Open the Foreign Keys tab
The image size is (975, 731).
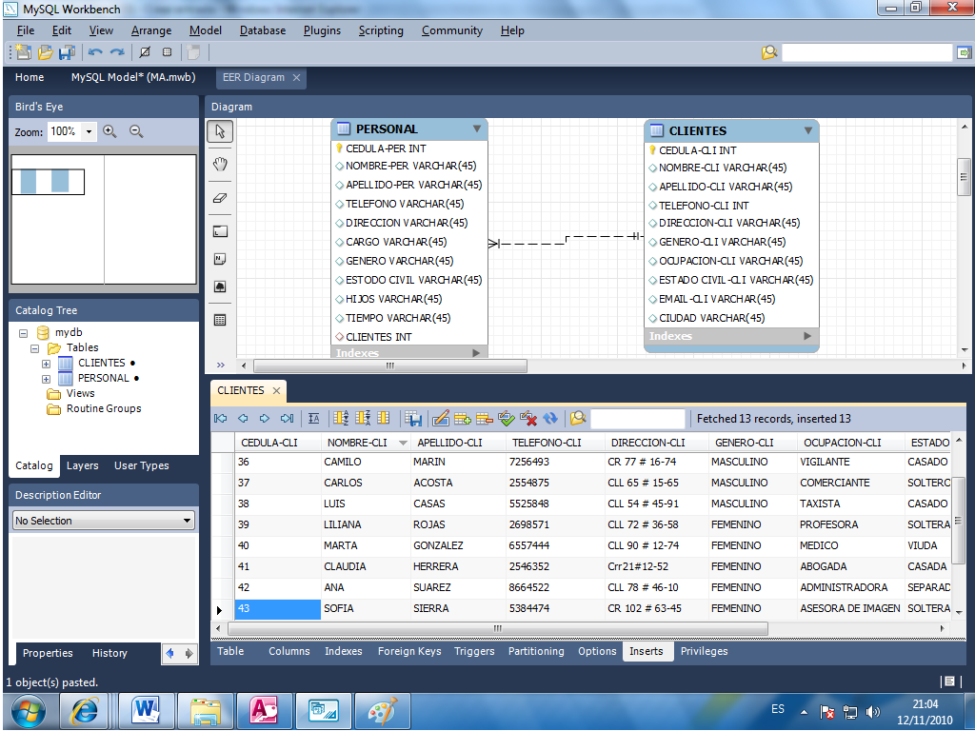coord(409,651)
